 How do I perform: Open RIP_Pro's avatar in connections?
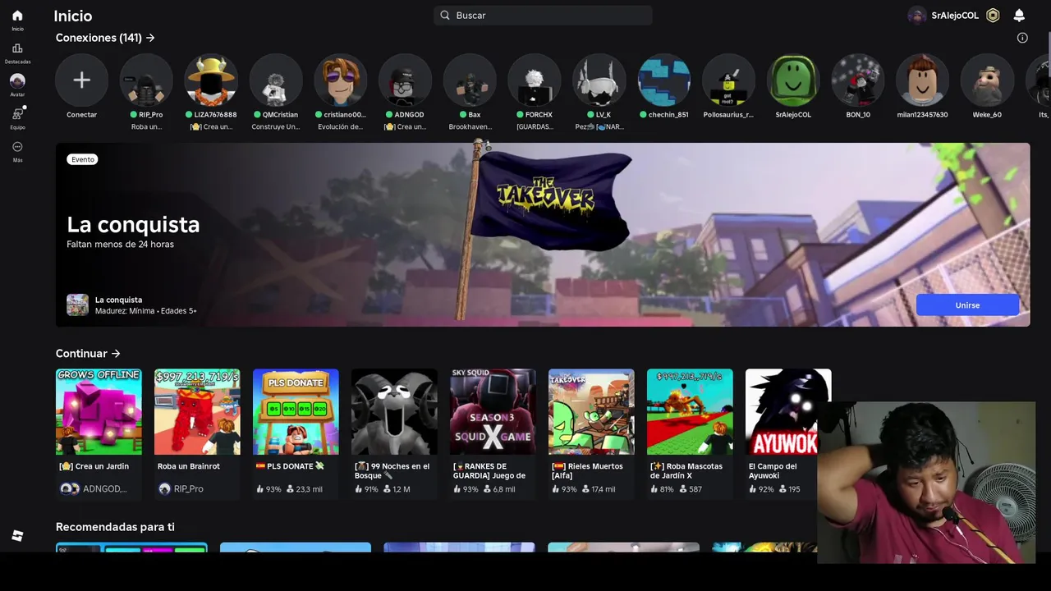[146, 80]
